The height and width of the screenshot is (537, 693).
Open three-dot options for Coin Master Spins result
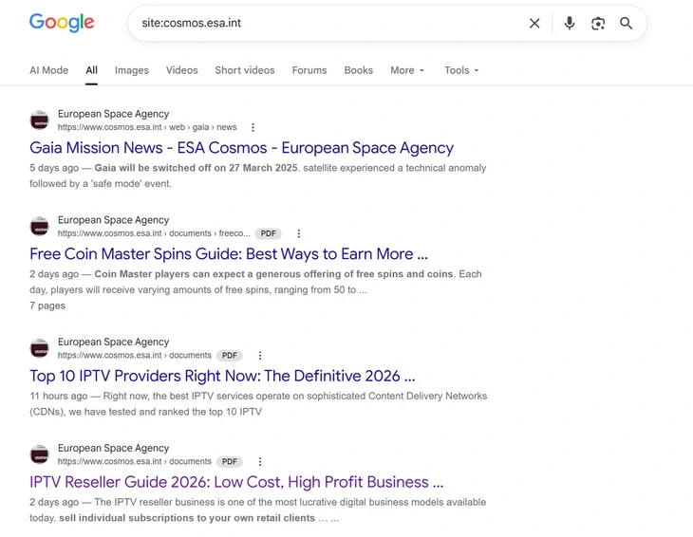pyautogui.click(x=299, y=233)
